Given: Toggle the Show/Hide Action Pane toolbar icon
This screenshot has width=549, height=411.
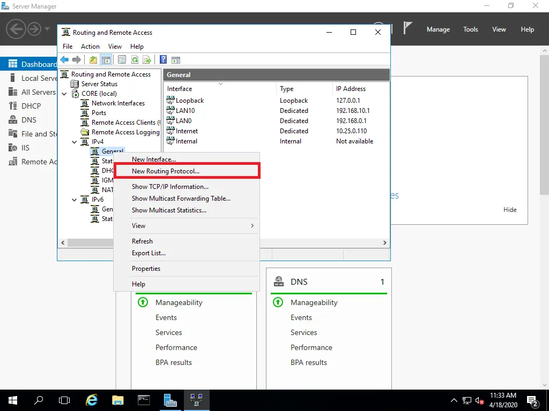Looking at the screenshot, I should 176,60.
